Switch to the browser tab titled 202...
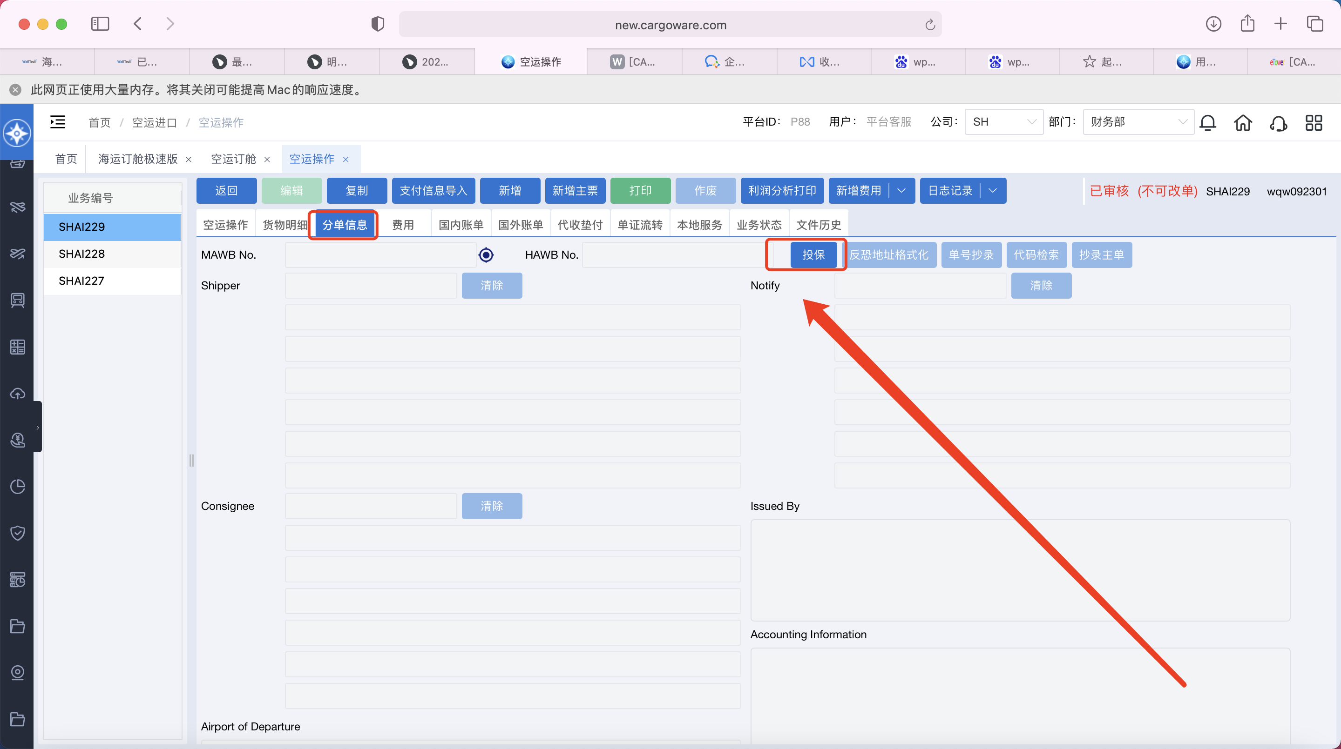 [x=427, y=62]
